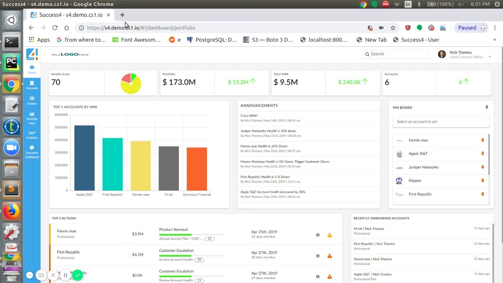Click the browser address bar URL
The height and width of the screenshot is (283, 503).
click(x=141, y=28)
